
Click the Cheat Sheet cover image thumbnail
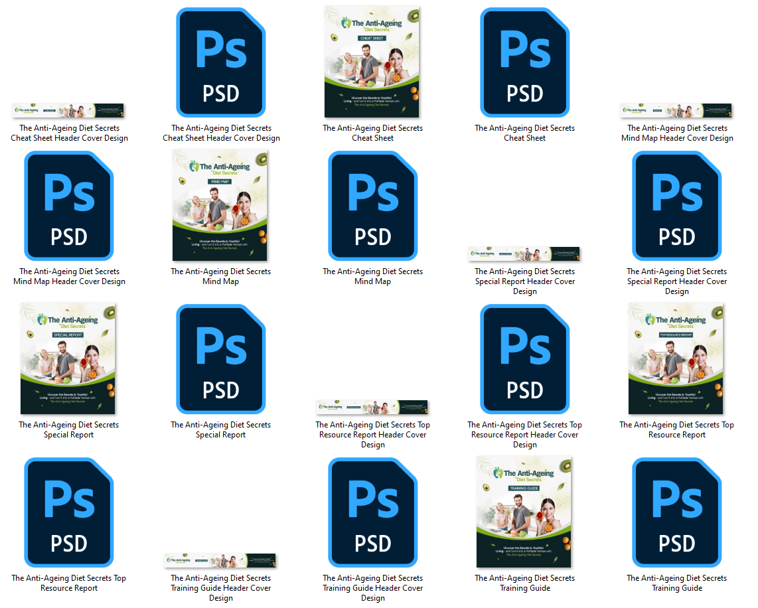click(x=372, y=62)
